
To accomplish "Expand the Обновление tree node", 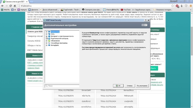I will 46,41.
